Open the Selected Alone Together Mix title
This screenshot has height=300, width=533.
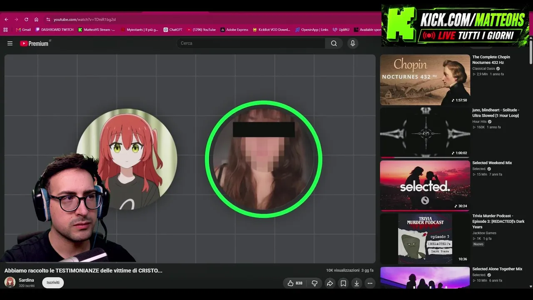click(497, 269)
